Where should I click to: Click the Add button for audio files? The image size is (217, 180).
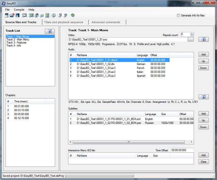204,54
